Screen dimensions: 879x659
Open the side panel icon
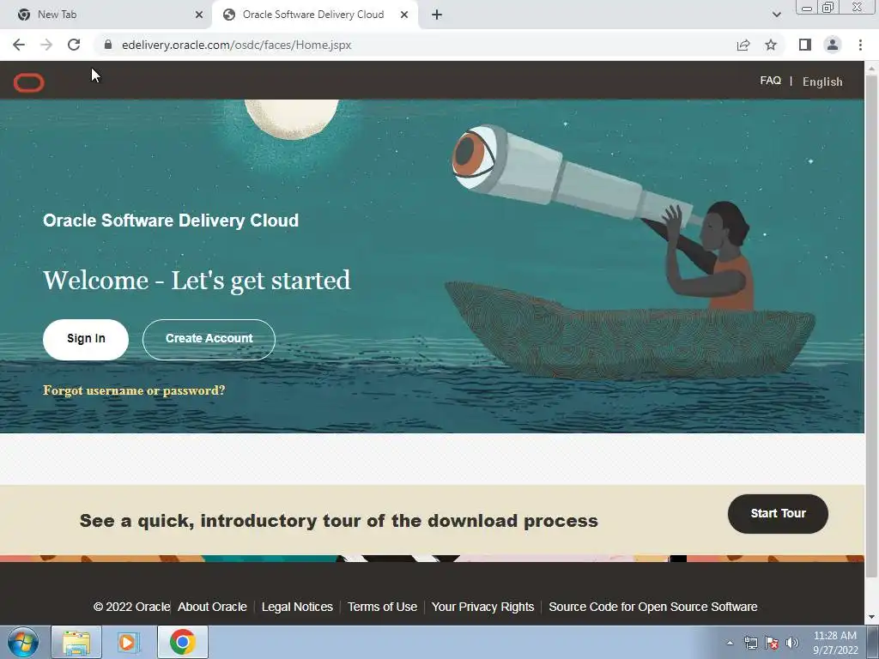(805, 45)
